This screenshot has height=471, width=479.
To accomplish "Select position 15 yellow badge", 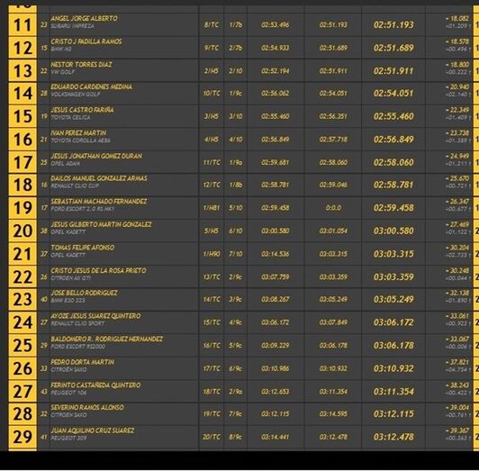I will (x=23, y=116).
